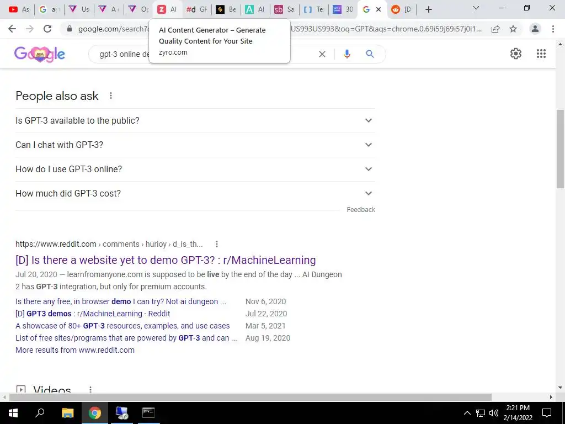Open Windows Start menu
This screenshot has width=565, height=424.
(x=13, y=412)
